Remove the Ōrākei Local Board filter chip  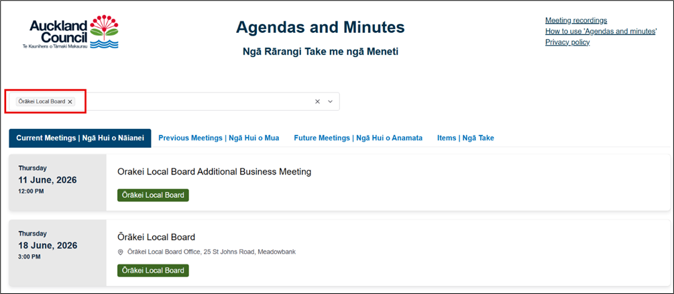coord(70,101)
